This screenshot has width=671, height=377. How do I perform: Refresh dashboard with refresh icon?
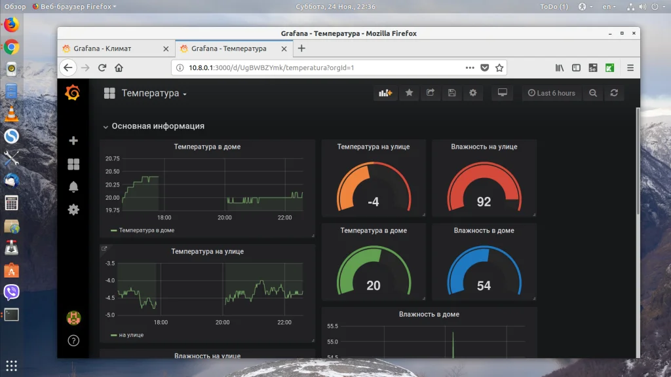[614, 93]
